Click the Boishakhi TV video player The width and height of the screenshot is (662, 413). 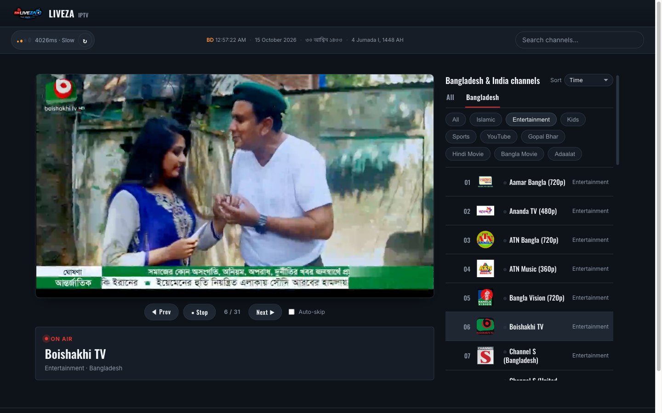click(x=234, y=186)
